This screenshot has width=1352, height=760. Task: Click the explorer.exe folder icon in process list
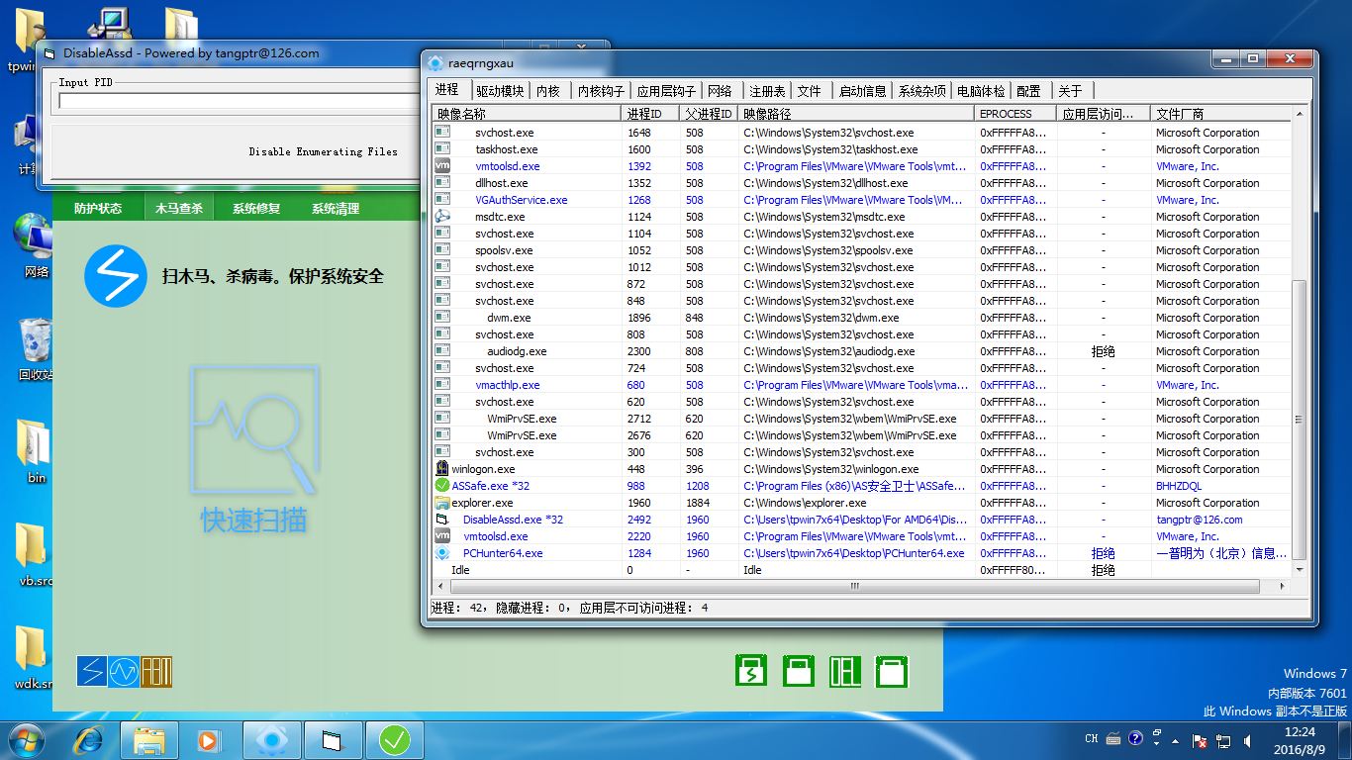pyautogui.click(x=442, y=503)
